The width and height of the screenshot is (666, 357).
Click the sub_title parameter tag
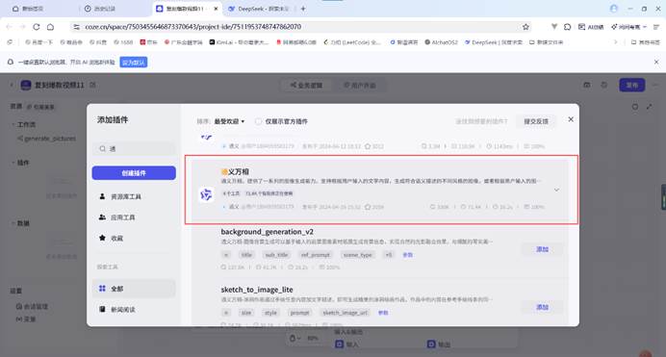point(276,255)
